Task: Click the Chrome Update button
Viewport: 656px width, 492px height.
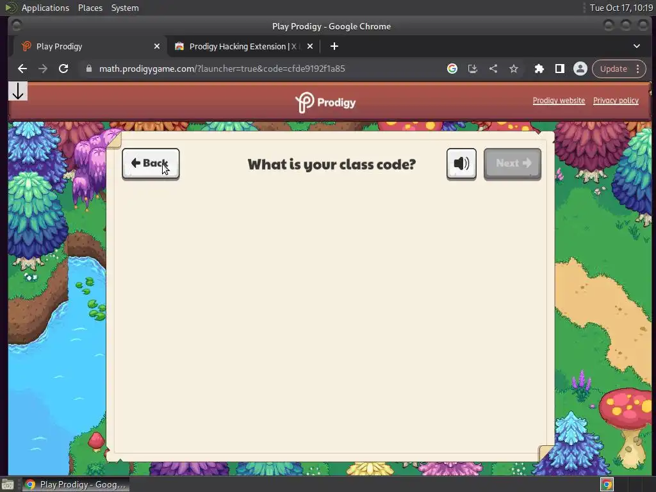Action: click(x=613, y=69)
